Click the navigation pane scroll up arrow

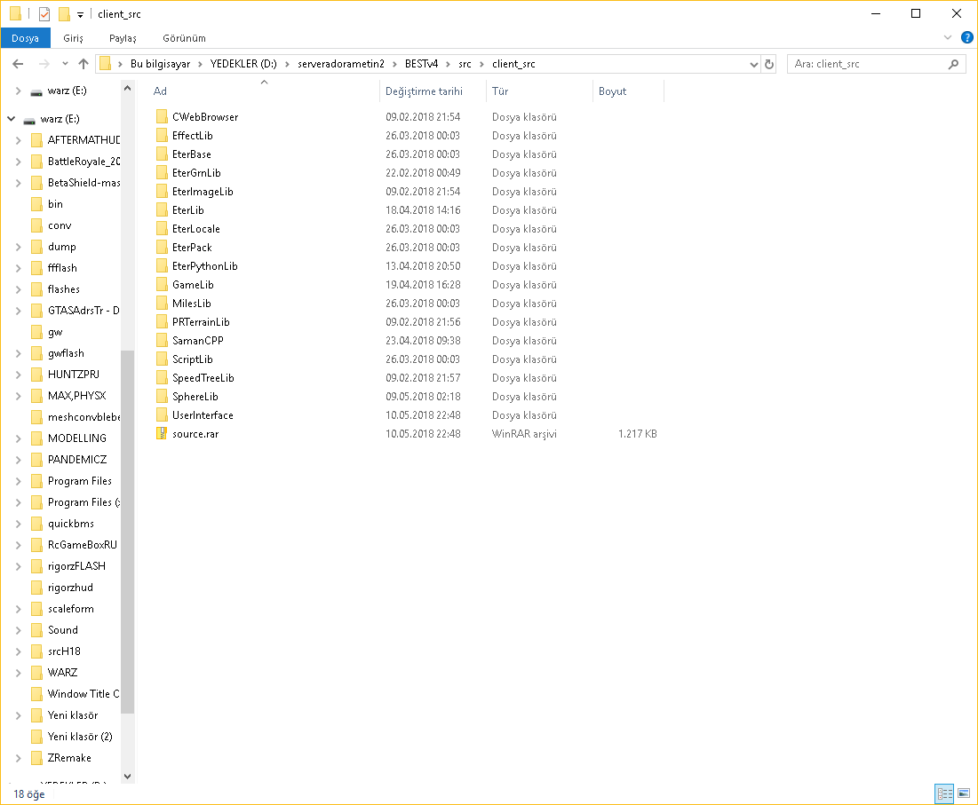coord(127,88)
